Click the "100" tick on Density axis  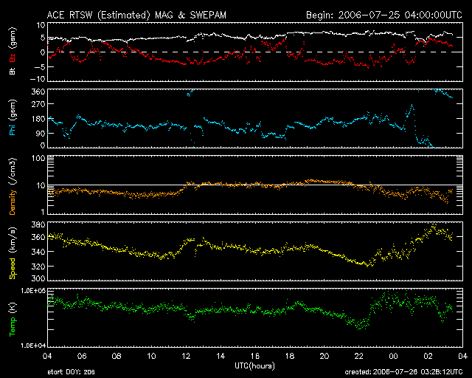click(38, 158)
